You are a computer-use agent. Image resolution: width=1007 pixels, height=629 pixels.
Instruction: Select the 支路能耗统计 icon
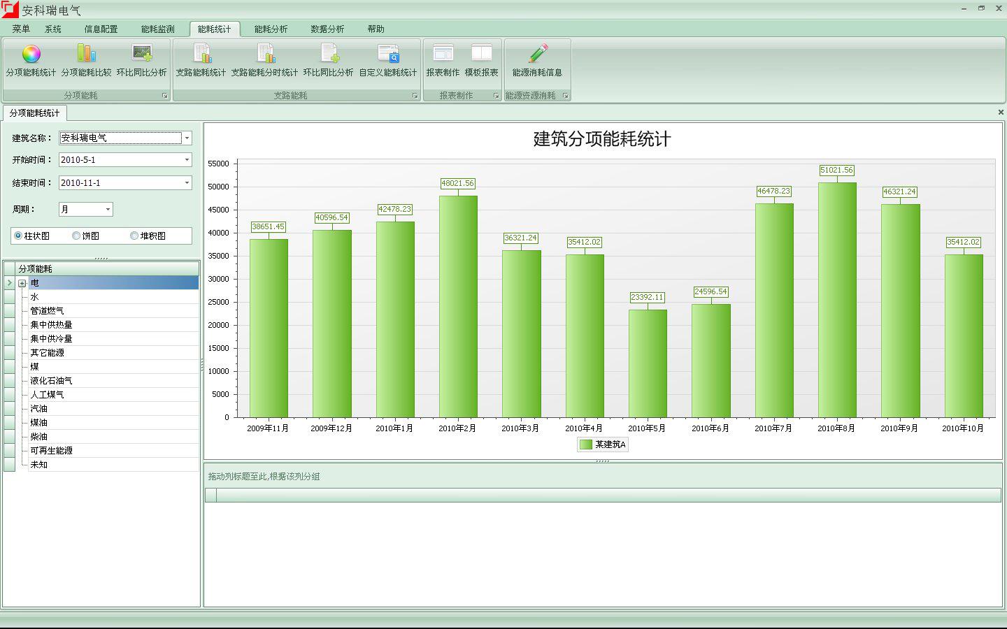click(x=201, y=55)
